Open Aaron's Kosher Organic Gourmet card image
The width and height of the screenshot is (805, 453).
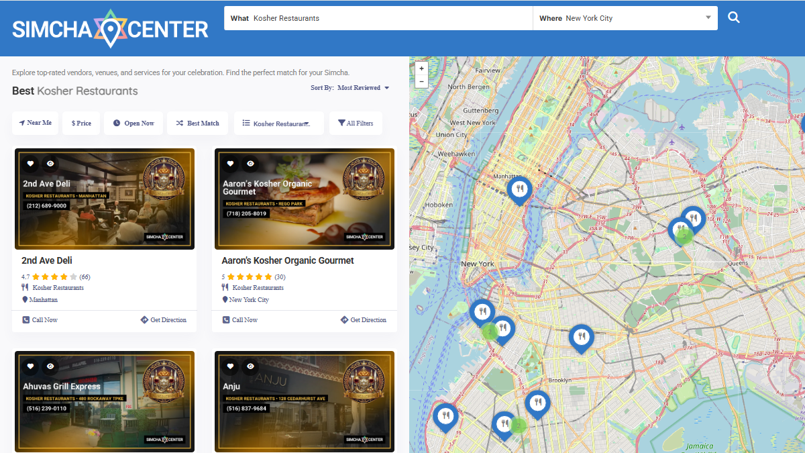(x=305, y=199)
